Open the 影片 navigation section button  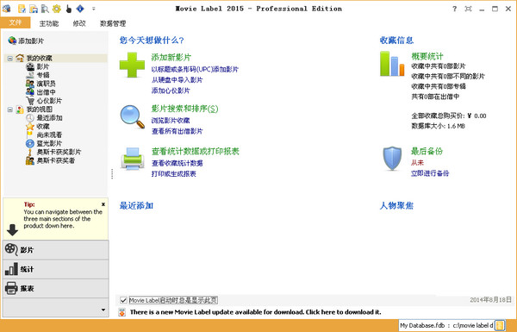click(55, 250)
